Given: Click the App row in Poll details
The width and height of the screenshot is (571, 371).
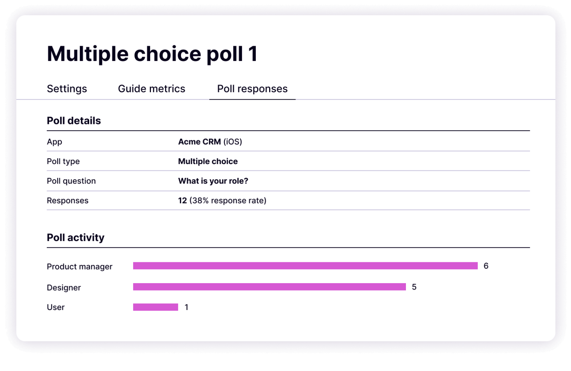Looking at the screenshot, I should tap(54, 142).
